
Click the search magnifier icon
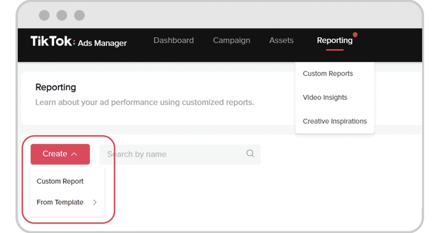(x=250, y=153)
